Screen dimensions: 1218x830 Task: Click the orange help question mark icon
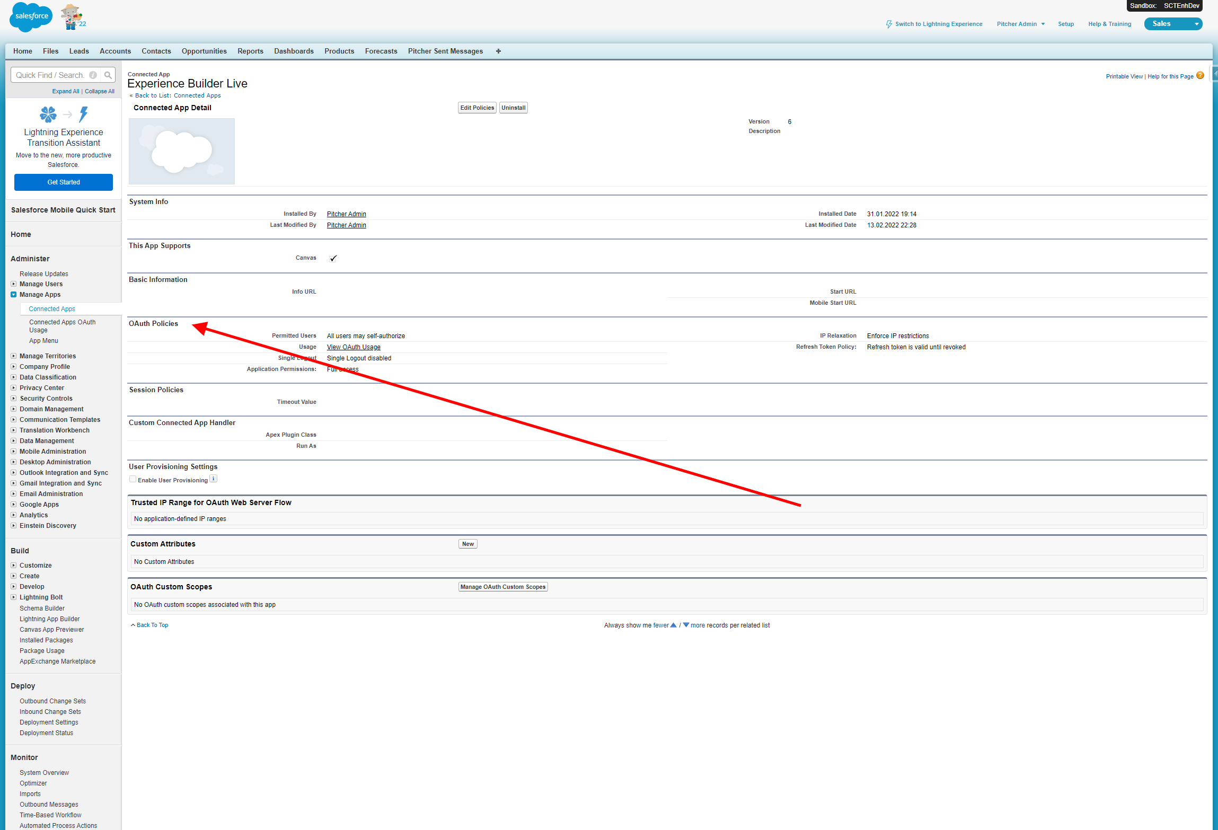1201,76
